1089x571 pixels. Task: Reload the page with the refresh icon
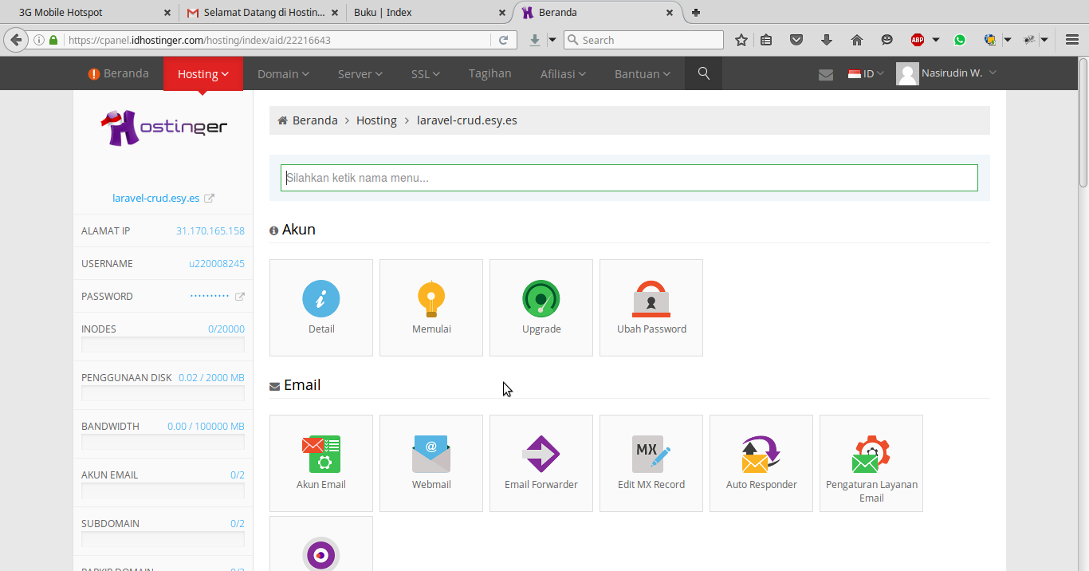[503, 40]
